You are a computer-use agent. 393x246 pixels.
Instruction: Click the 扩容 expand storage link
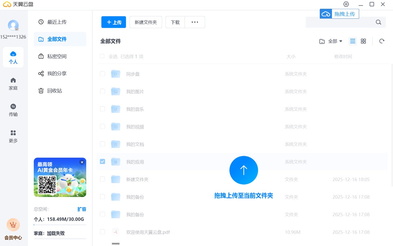(x=82, y=209)
